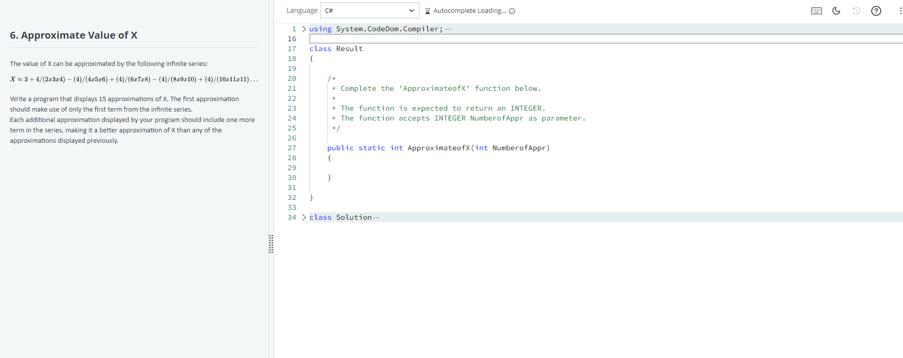The width and height of the screenshot is (903, 358).
Task: Click the panel divider drag handle
Action: pos(271,244)
